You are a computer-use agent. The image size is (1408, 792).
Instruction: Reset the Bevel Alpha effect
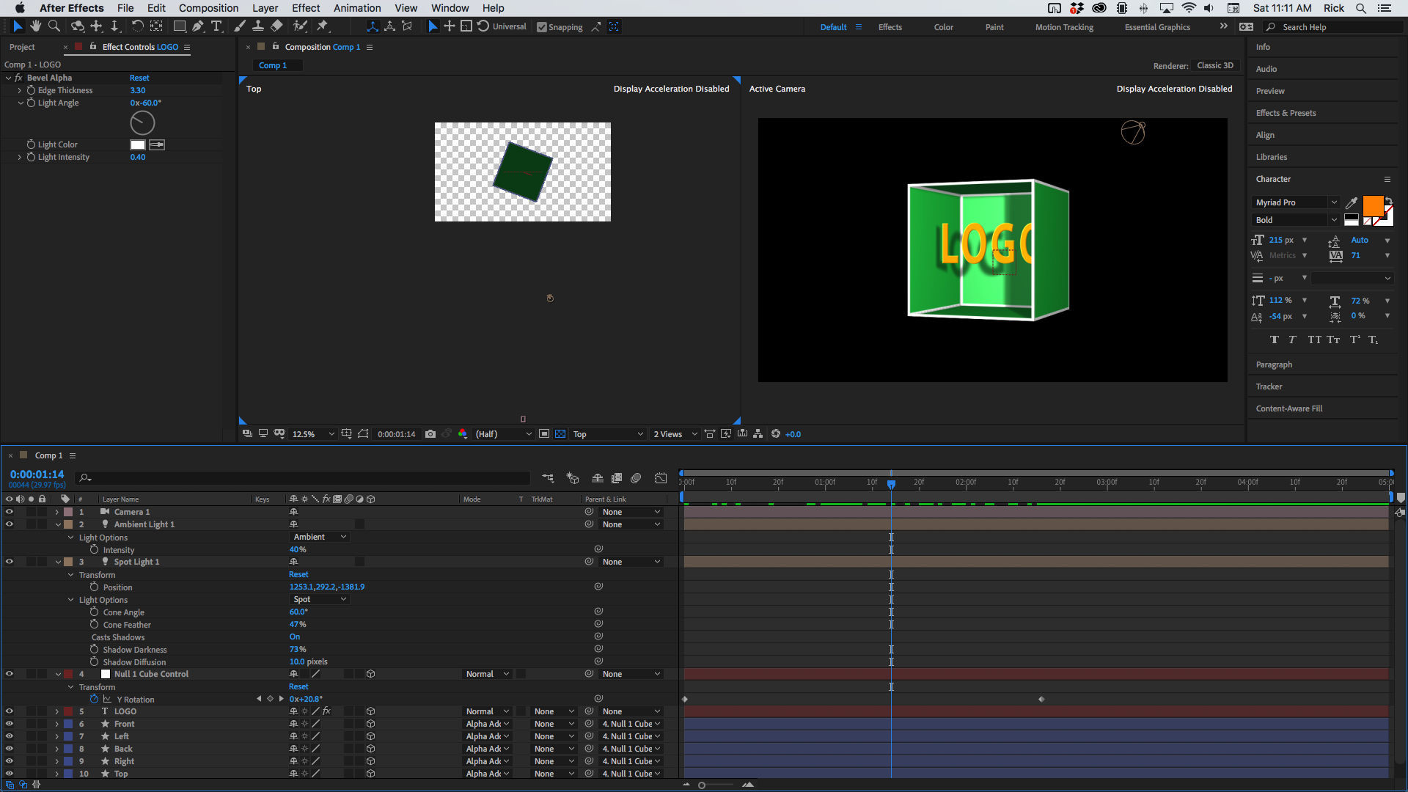click(139, 77)
